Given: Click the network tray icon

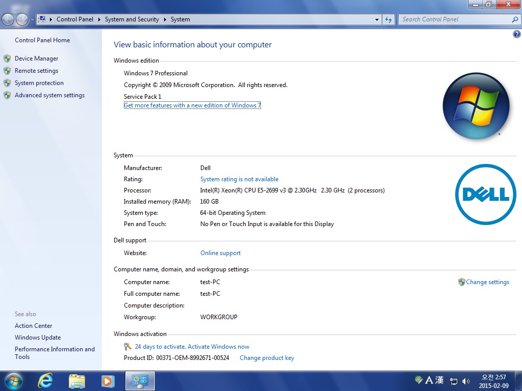Looking at the screenshot, I should [453, 381].
